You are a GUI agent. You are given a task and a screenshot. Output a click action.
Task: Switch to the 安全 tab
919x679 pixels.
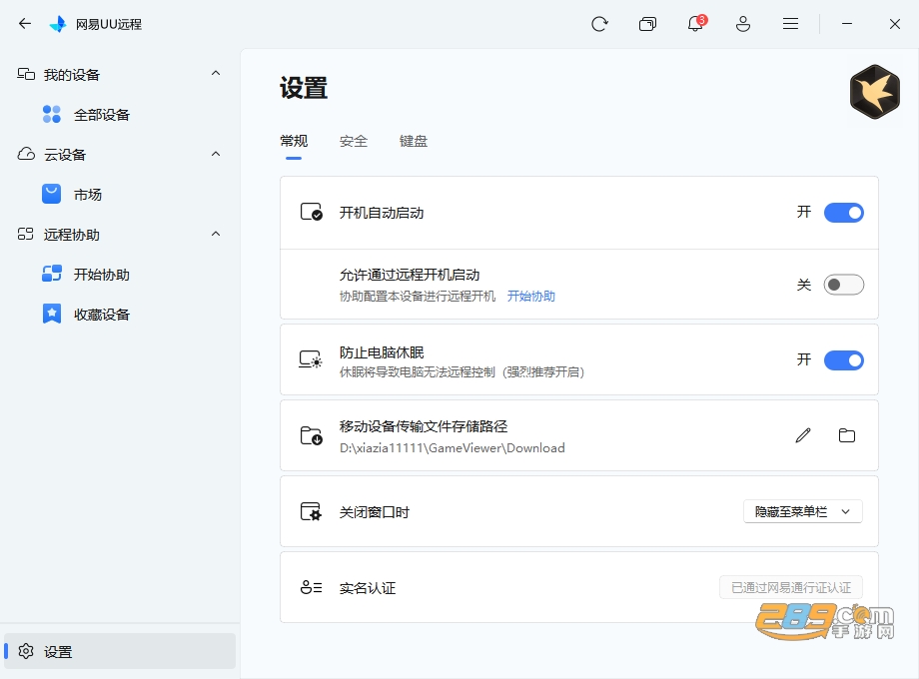(354, 141)
